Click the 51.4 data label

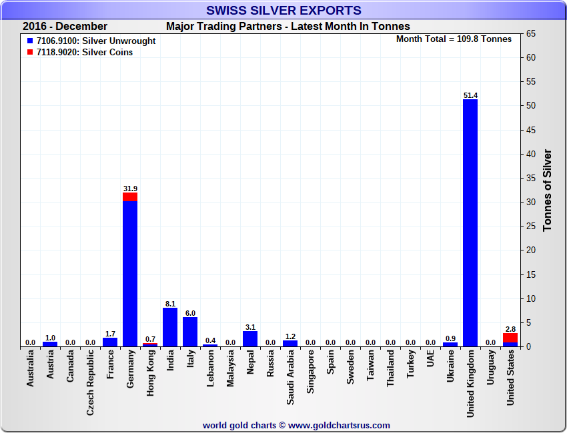tap(470, 95)
